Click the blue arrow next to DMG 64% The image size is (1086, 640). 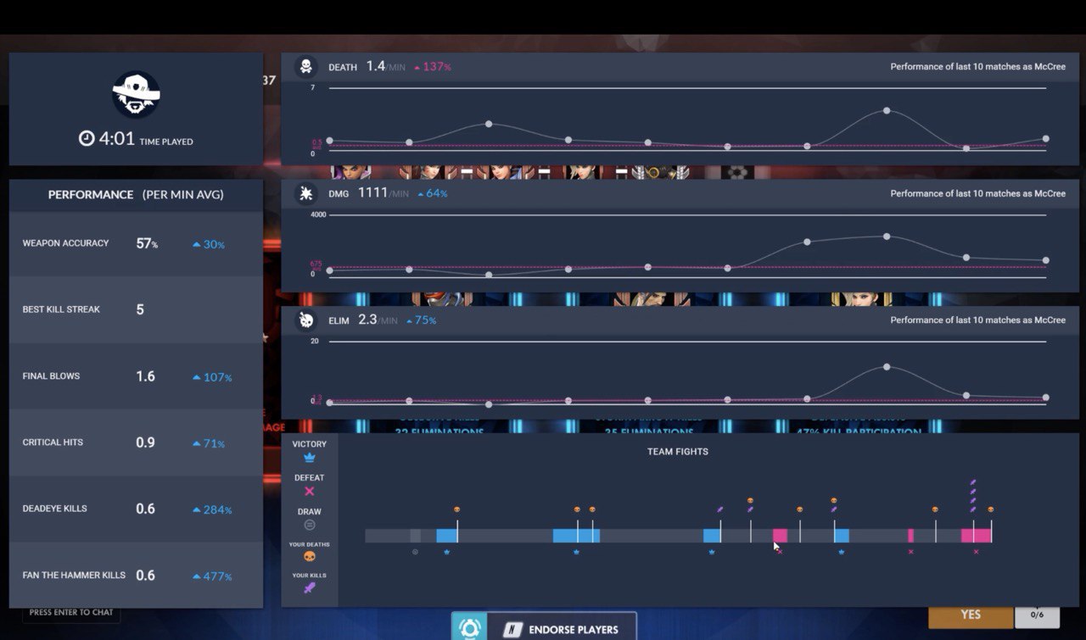click(x=419, y=193)
